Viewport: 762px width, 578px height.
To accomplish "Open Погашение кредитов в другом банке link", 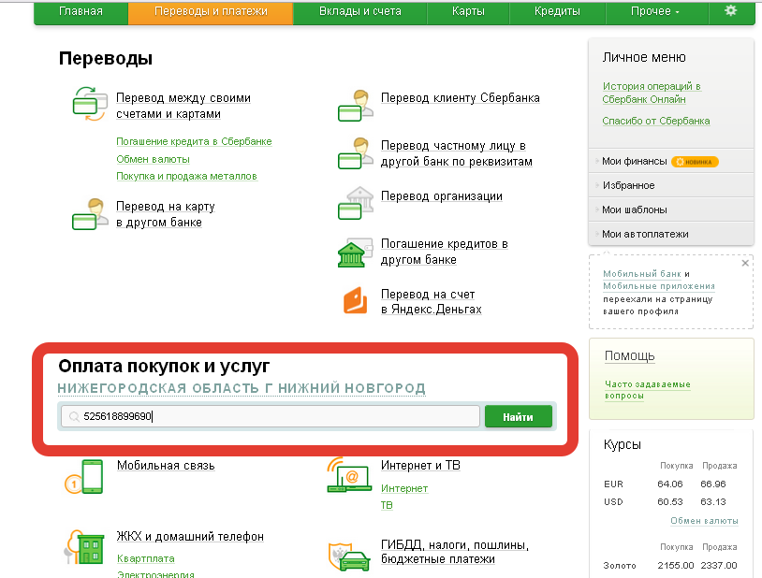I will 444,252.
